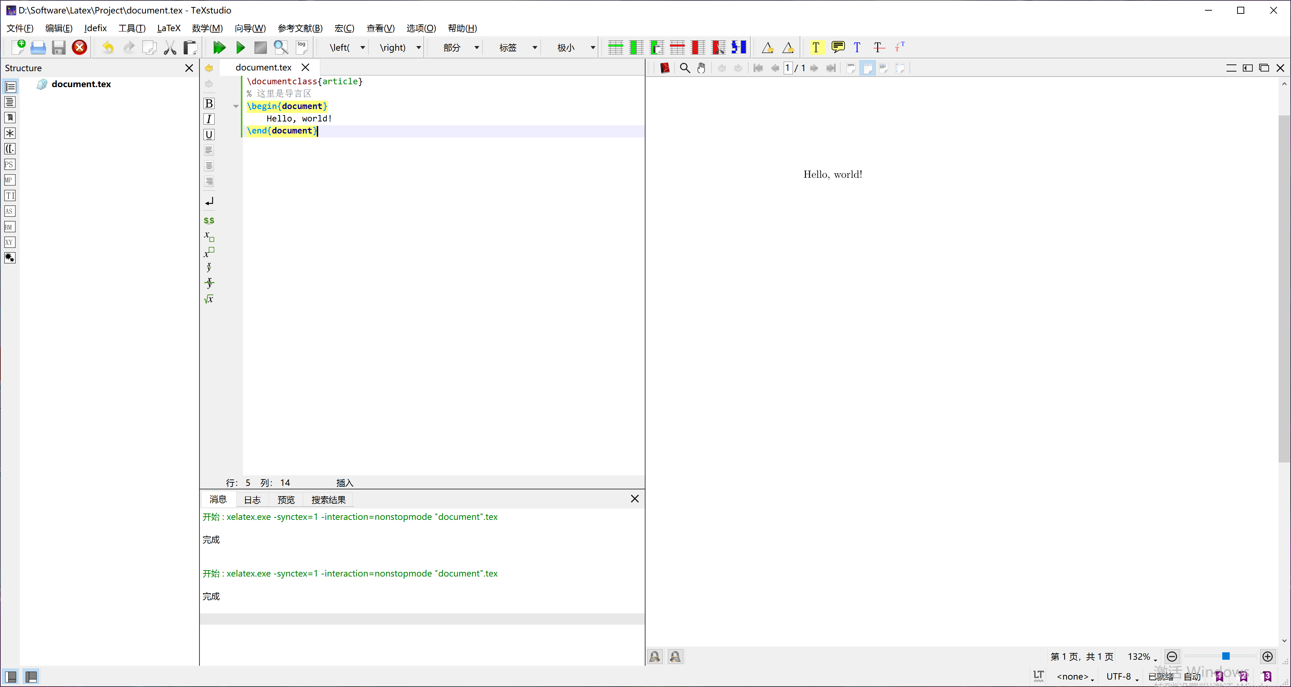Toggle the side panel at bottom left
The height and width of the screenshot is (687, 1291).
(x=11, y=677)
